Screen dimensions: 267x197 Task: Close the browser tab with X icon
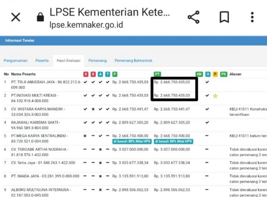point(16,17)
